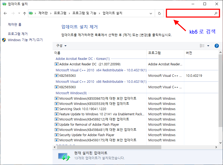Collapse the Microsoft Windows(9) group
Screen dimensions: 223x165
pos(71,93)
